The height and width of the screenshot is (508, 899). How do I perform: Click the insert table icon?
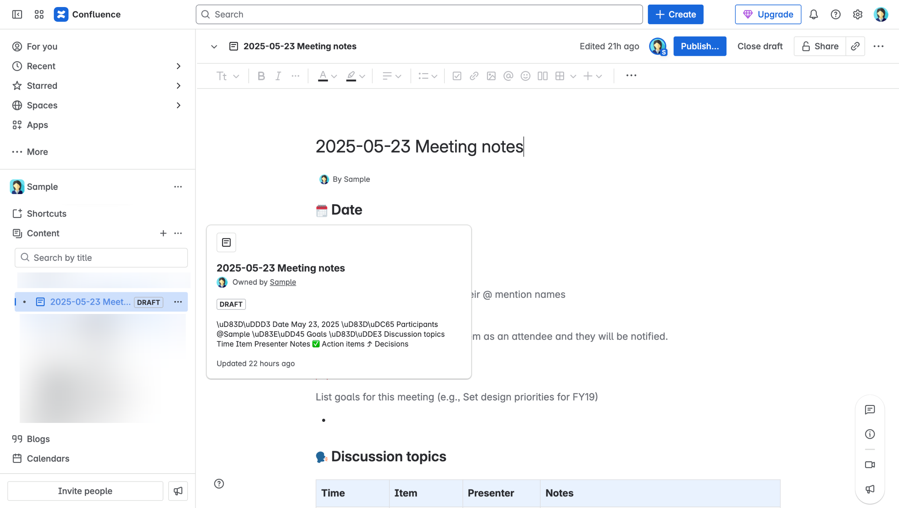coord(560,76)
